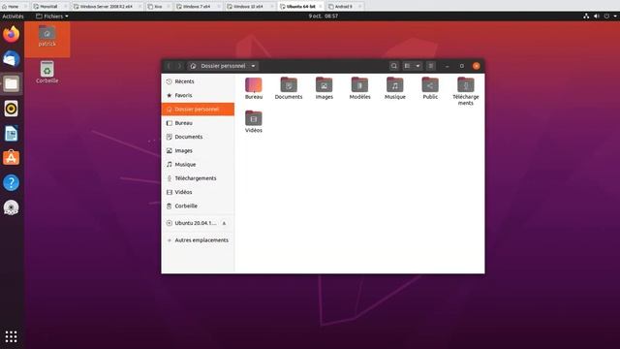620x349 pixels.
Task: Launch Thunderbird mail from the dock
Action: click(11, 59)
